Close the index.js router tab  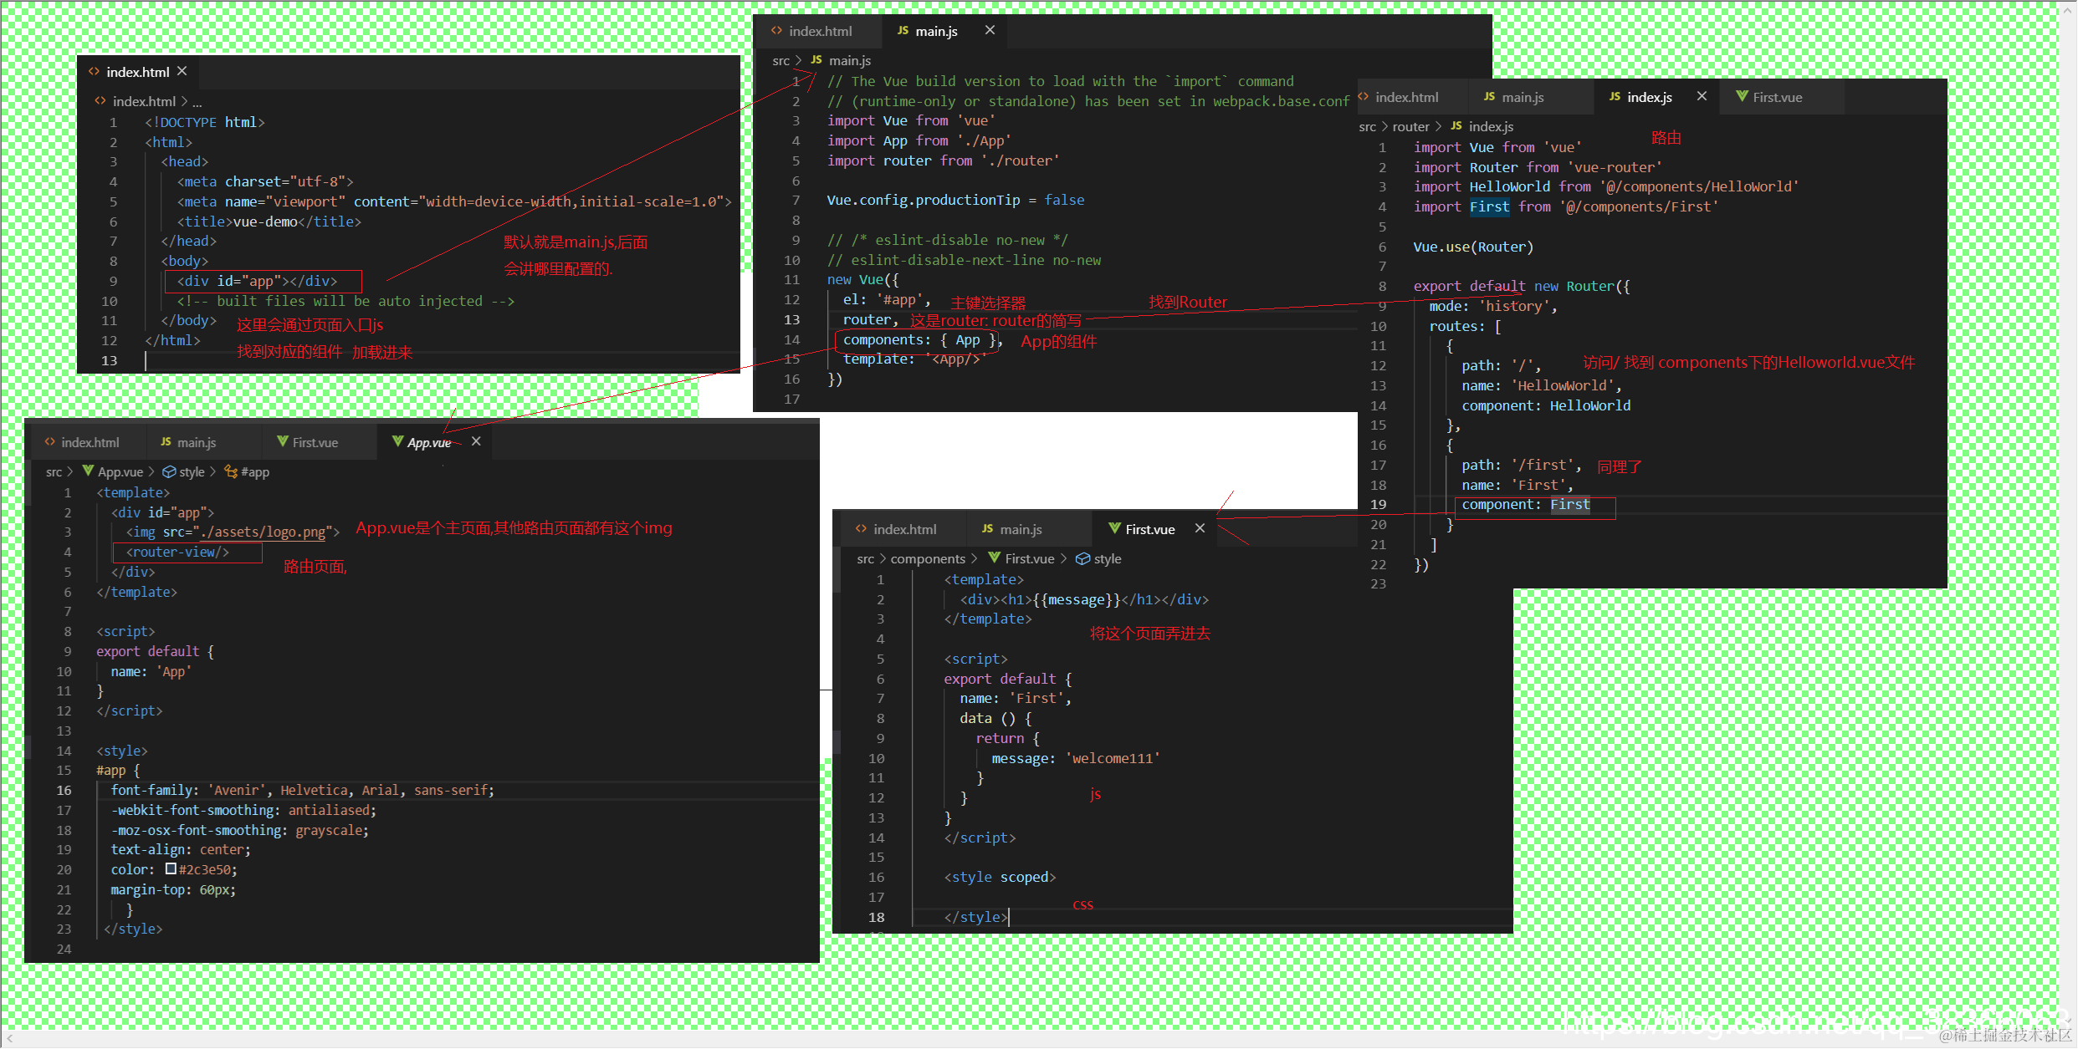point(1702,96)
